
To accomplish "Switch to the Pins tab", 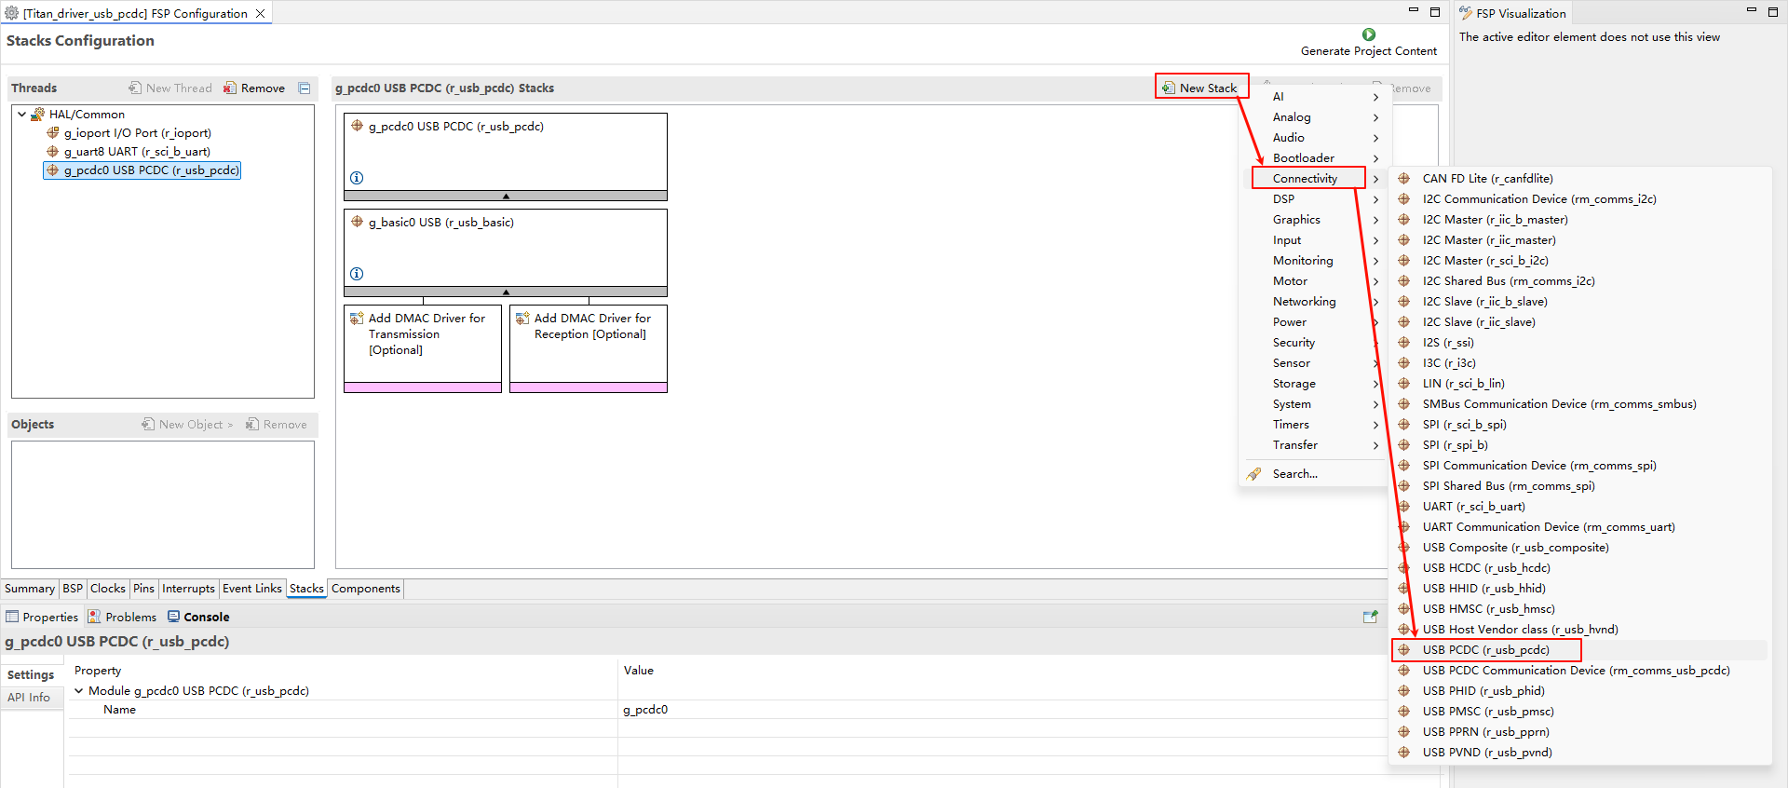I will [x=143, y=589].
